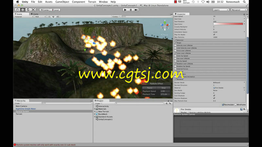The height and width of the screenshot is (147, 262).
Task: Enable Limit Velocity over Lifetime module
Action: [176, 48]
